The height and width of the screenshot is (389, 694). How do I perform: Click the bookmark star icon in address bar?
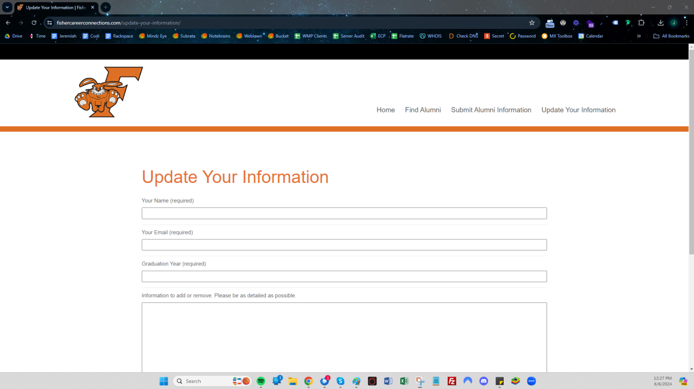pos(531,23)
